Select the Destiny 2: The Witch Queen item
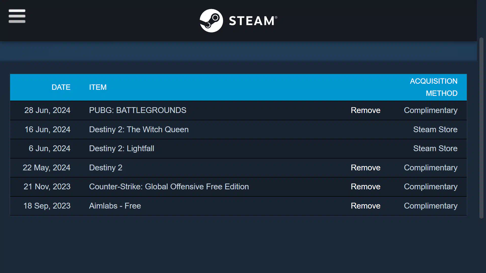Image resolution: width=486 pixels, height=273 pixels. pos(139,130)
